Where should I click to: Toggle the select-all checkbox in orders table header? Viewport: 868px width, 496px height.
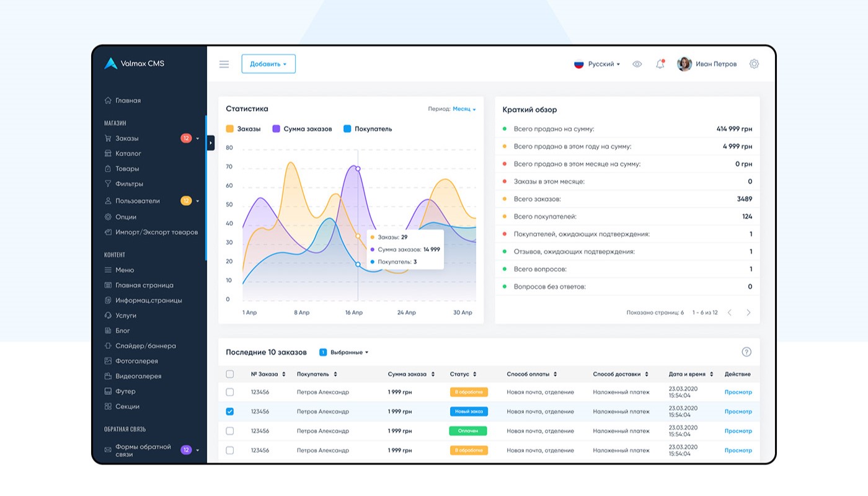(x=230, y=374)
